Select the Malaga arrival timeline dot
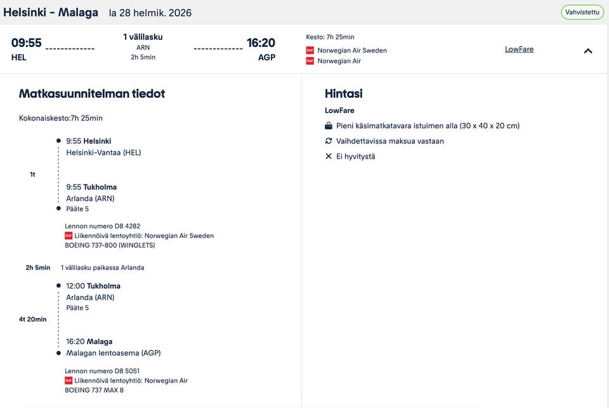609x408 pixels. click(x=58, y=352)
